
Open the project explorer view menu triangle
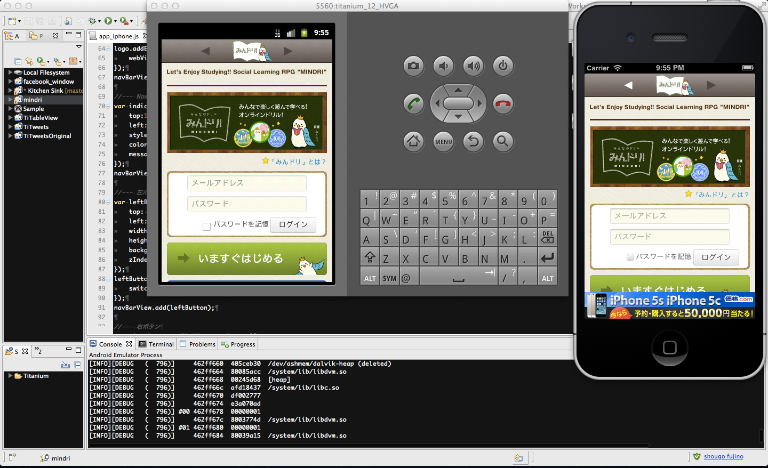tap(78, 47)
